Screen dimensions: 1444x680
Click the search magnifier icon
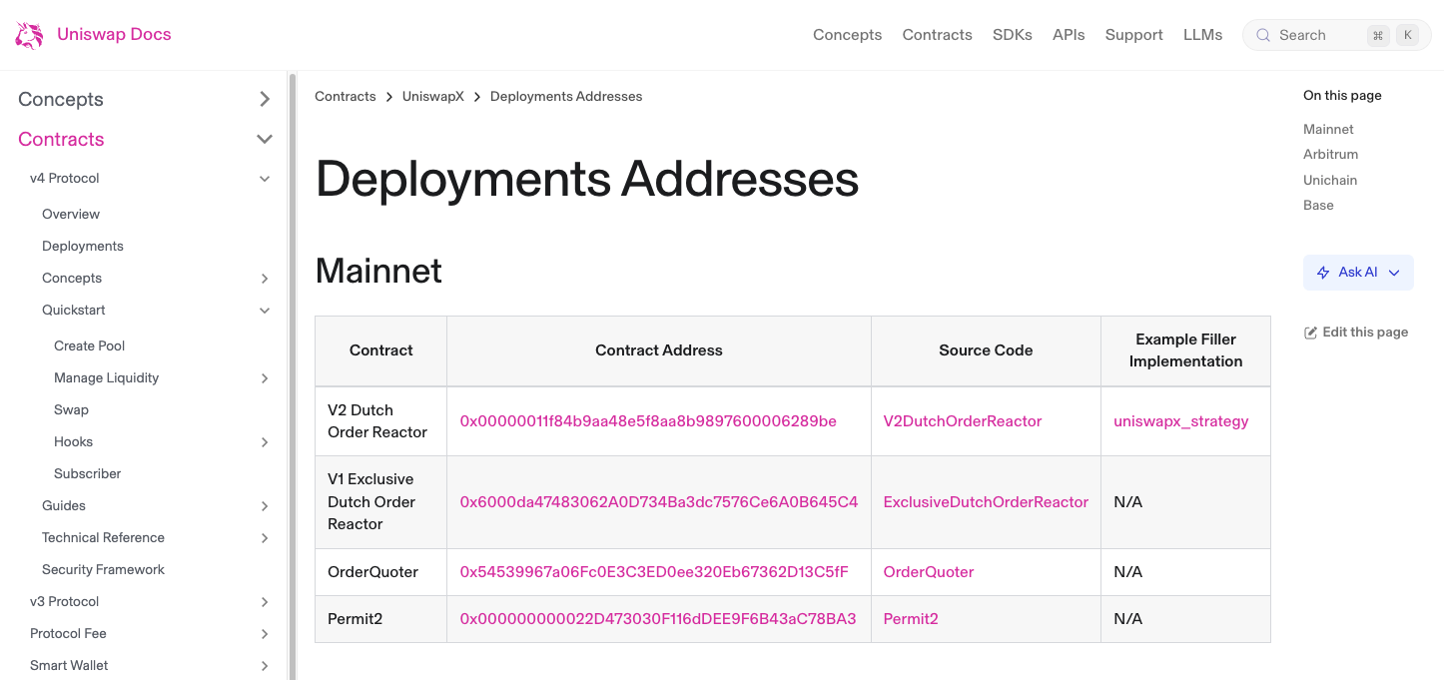1262,34
